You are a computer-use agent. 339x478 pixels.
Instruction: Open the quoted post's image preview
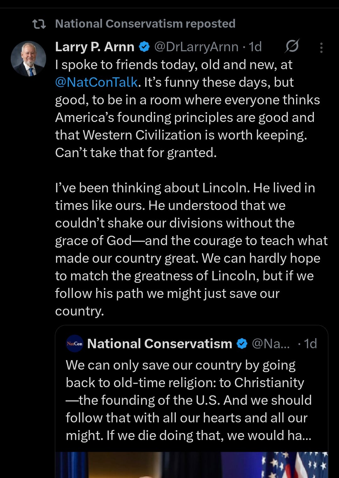coord(191,465)
